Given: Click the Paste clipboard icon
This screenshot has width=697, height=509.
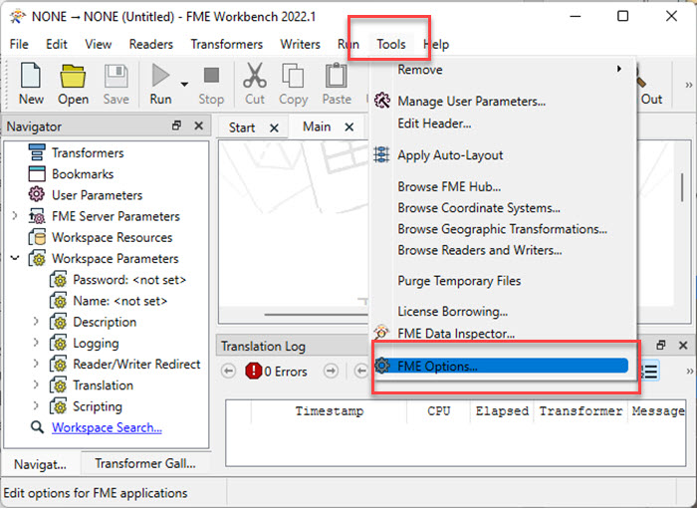Looking at the screenshot, I should coord(337,76).
